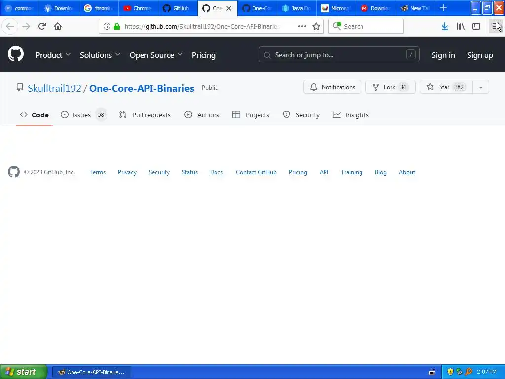Focus the GitHub search or jump to field
505x379 pixels.
click(x=339, y=54)
